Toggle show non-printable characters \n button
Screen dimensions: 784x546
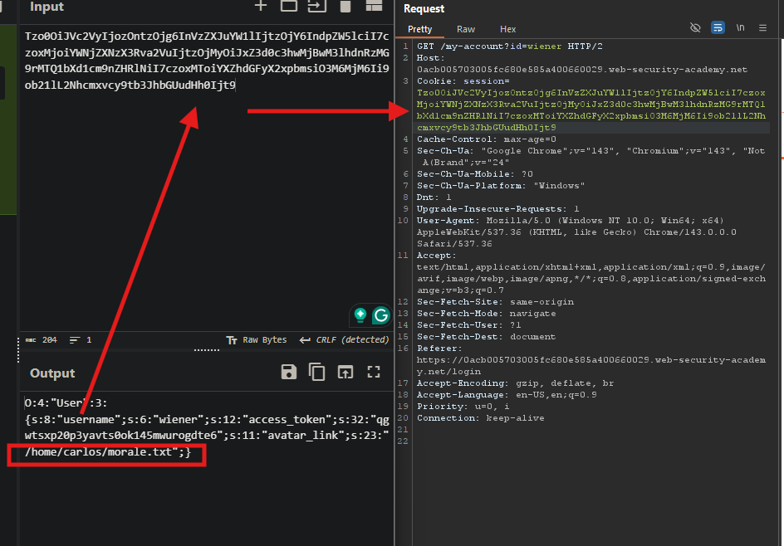740,27
